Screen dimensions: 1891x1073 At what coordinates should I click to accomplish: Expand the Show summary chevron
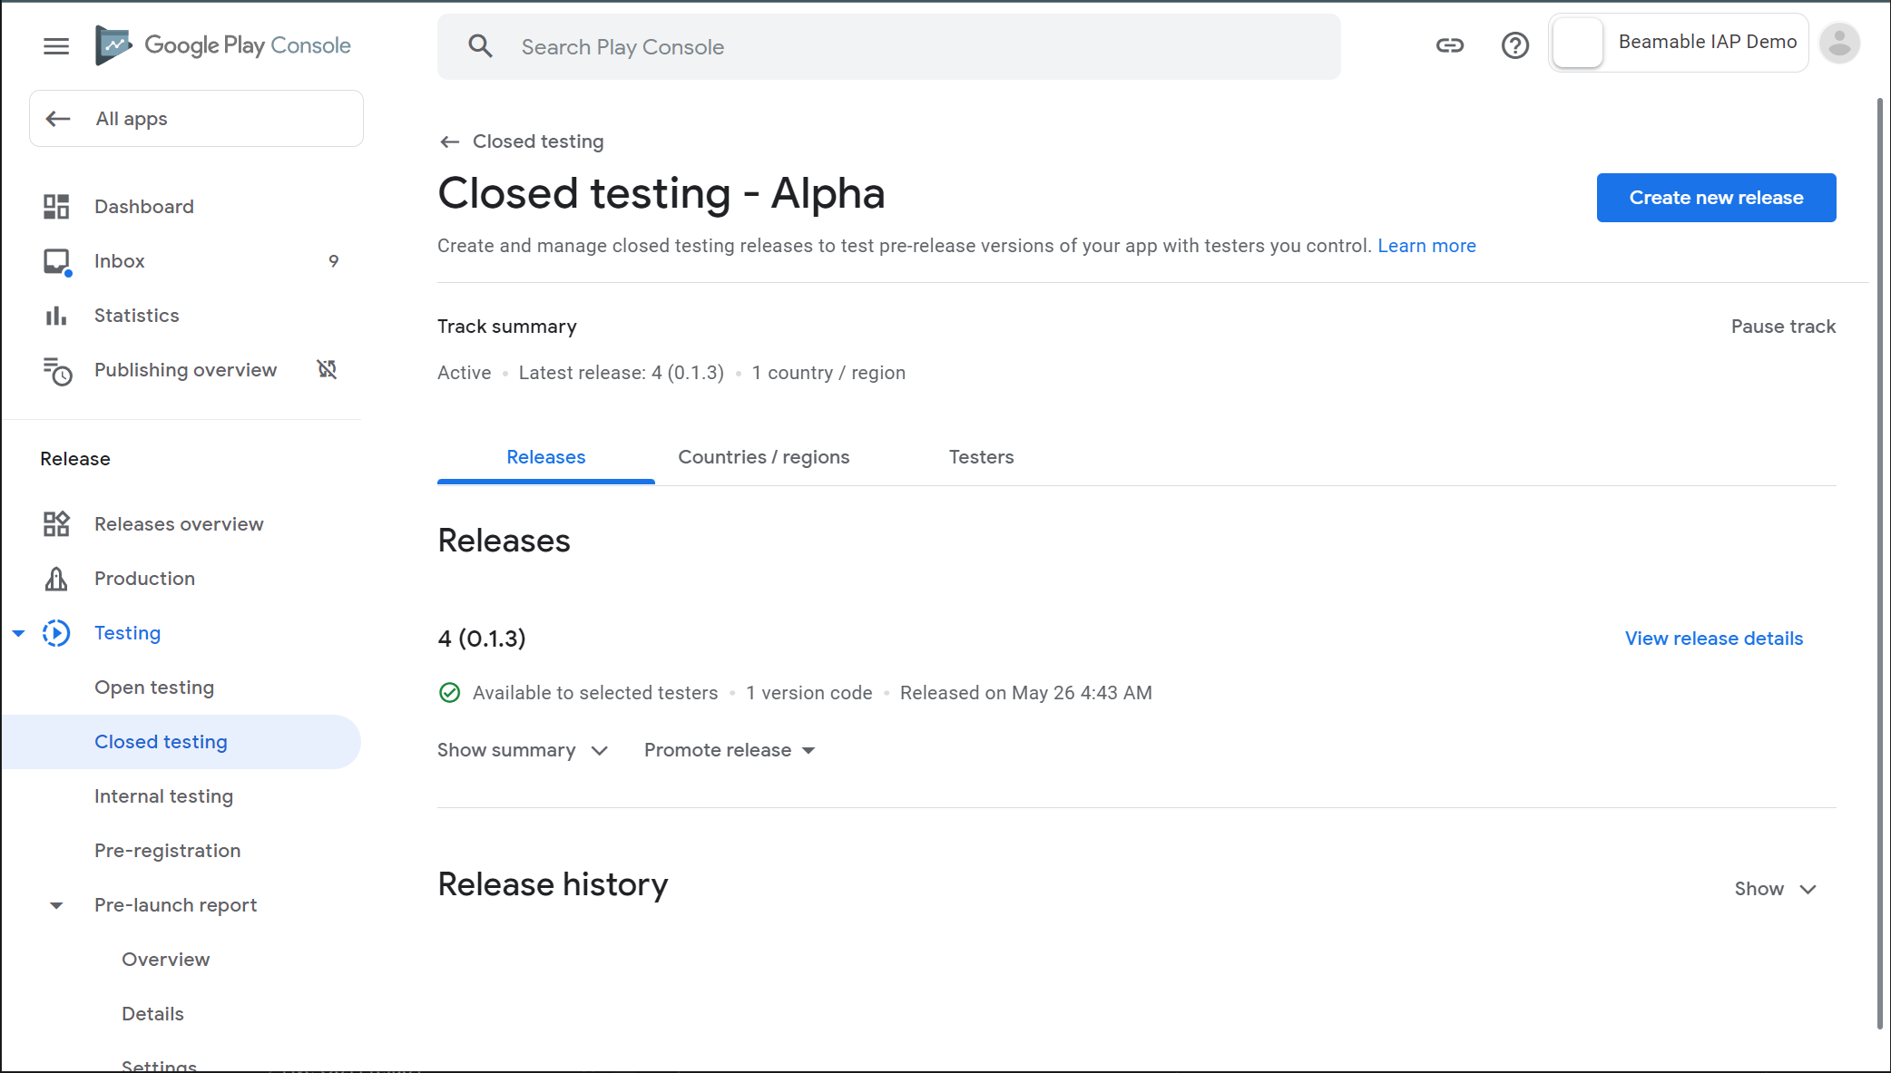599,750
